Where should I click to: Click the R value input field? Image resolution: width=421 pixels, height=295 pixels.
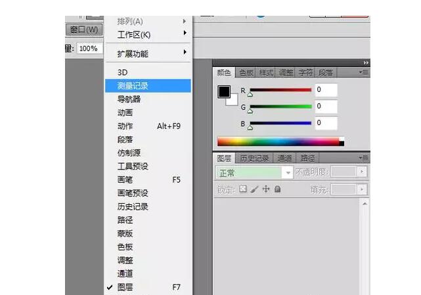[x=326, y=90]
